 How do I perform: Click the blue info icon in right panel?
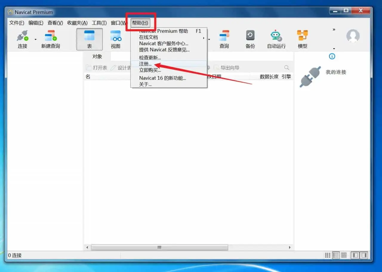pyautogui.click(x=332, y=56)
